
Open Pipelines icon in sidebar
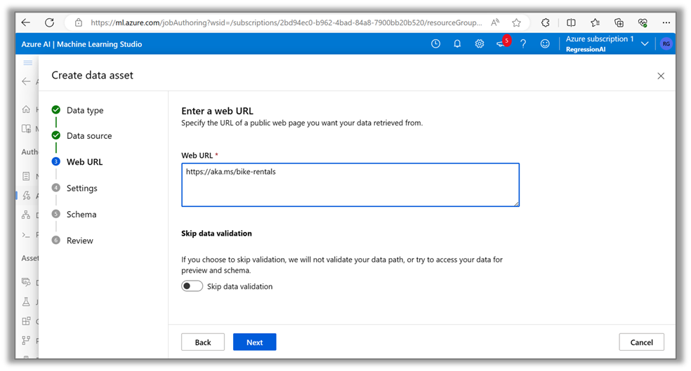click(27, 340)
